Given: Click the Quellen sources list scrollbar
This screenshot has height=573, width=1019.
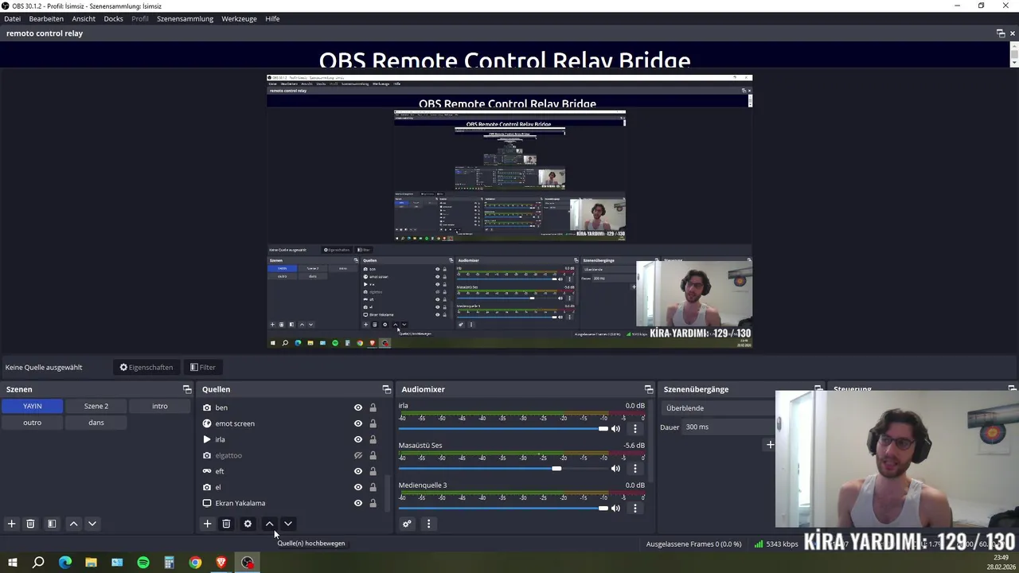Looking at the screenshot, I should coord(388,493).
